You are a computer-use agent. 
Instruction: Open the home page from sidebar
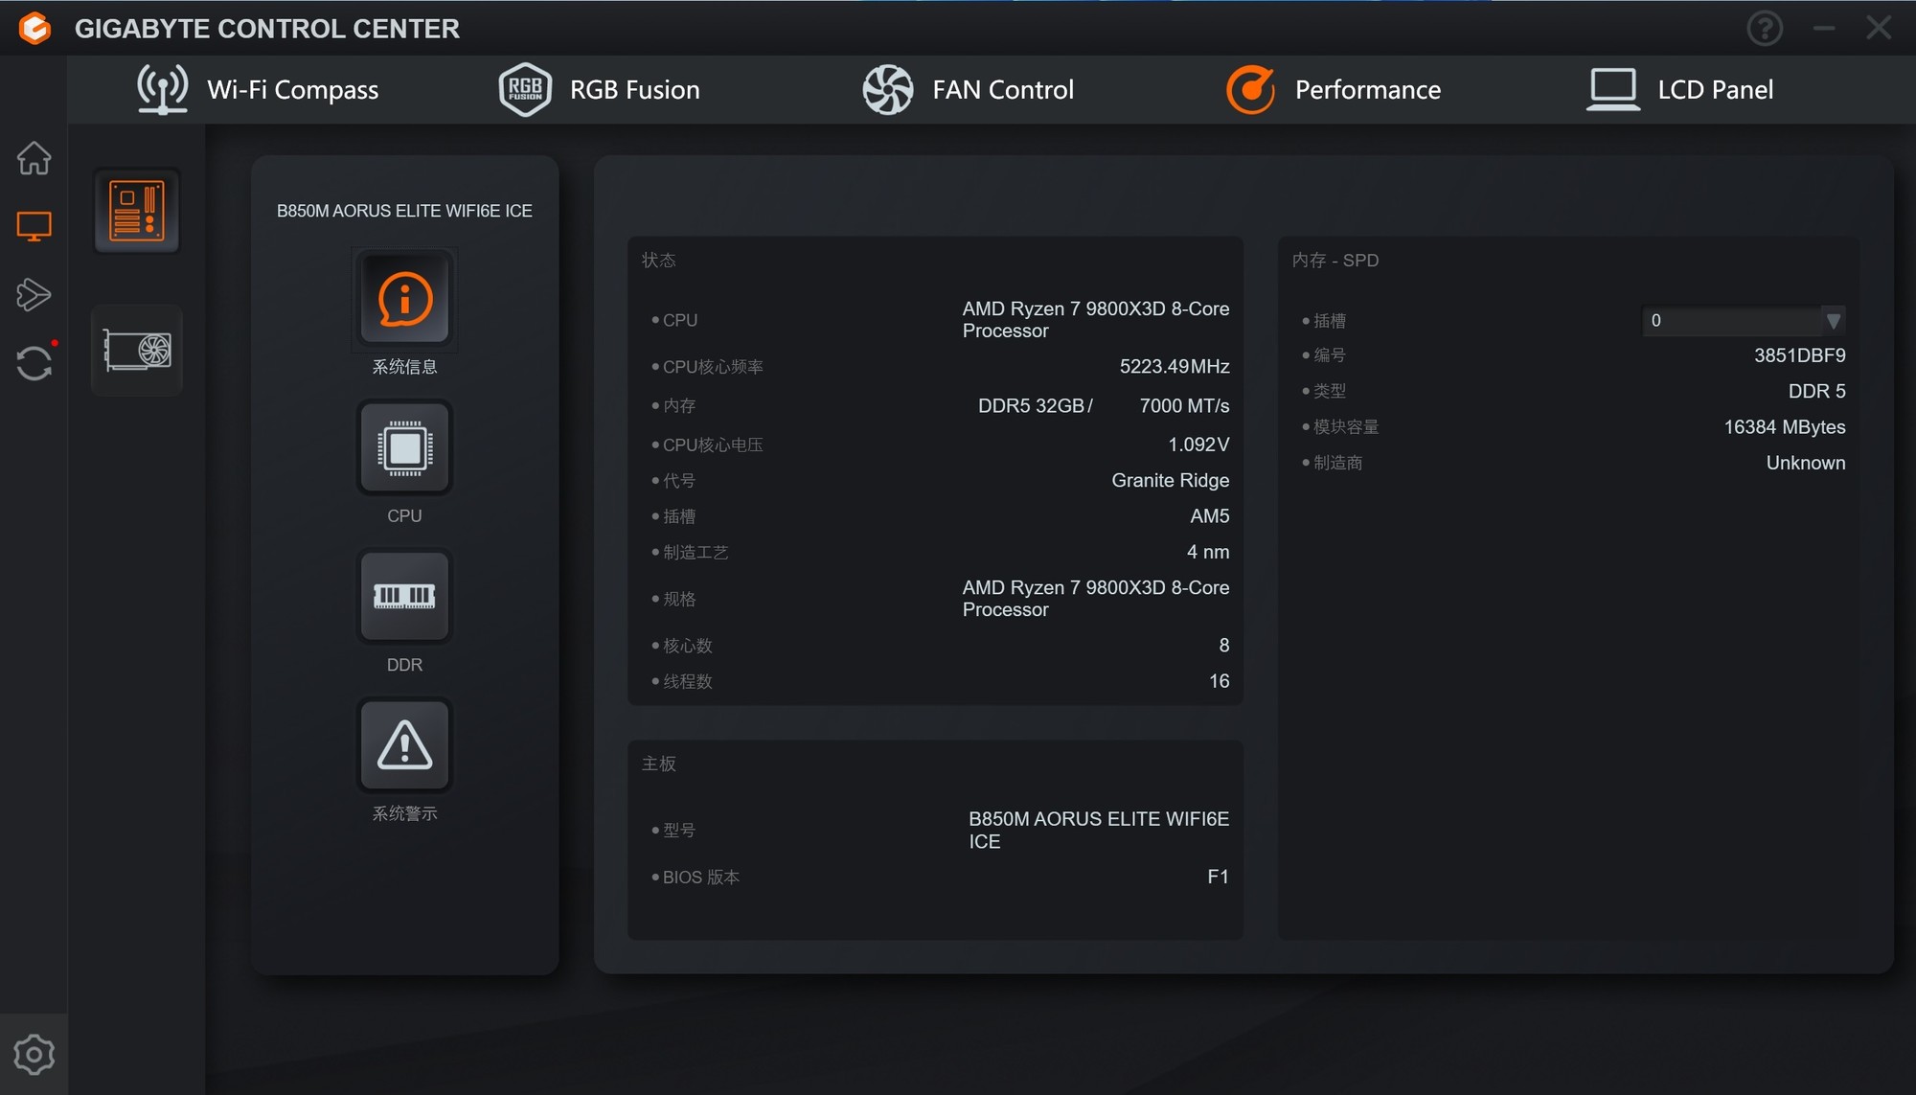pyautogui.click(x=34, y=158)
